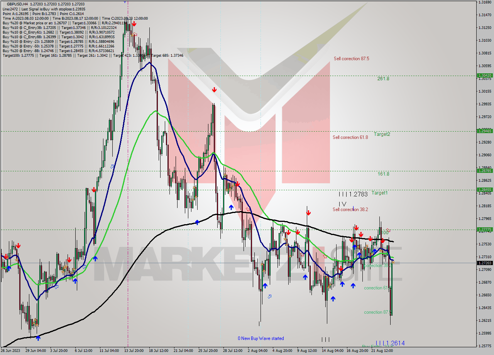Screen dimensions: 494x355
Task: Click the green 1.27775 price tag
Action: (485, 230)
